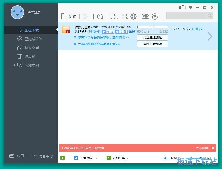Image resolution: width=222 pixels, height=169 pixels.
Task: Open the 垃圾箱 trash bin
Action: [x=31, y=56]
